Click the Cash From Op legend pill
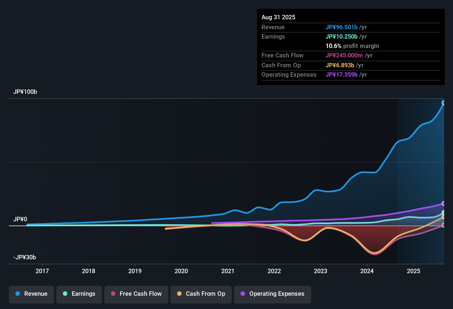Image resolution: width=453 pixels, height=309 pixels. click(201, 294)
